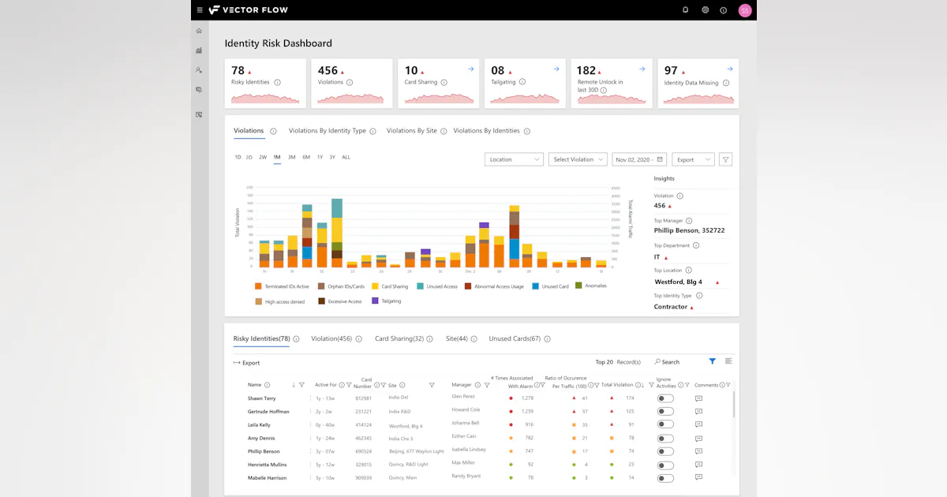Viewport: 947px width, 497px height.
Task: Switch to Violations By Site tab
Action: 412,131
